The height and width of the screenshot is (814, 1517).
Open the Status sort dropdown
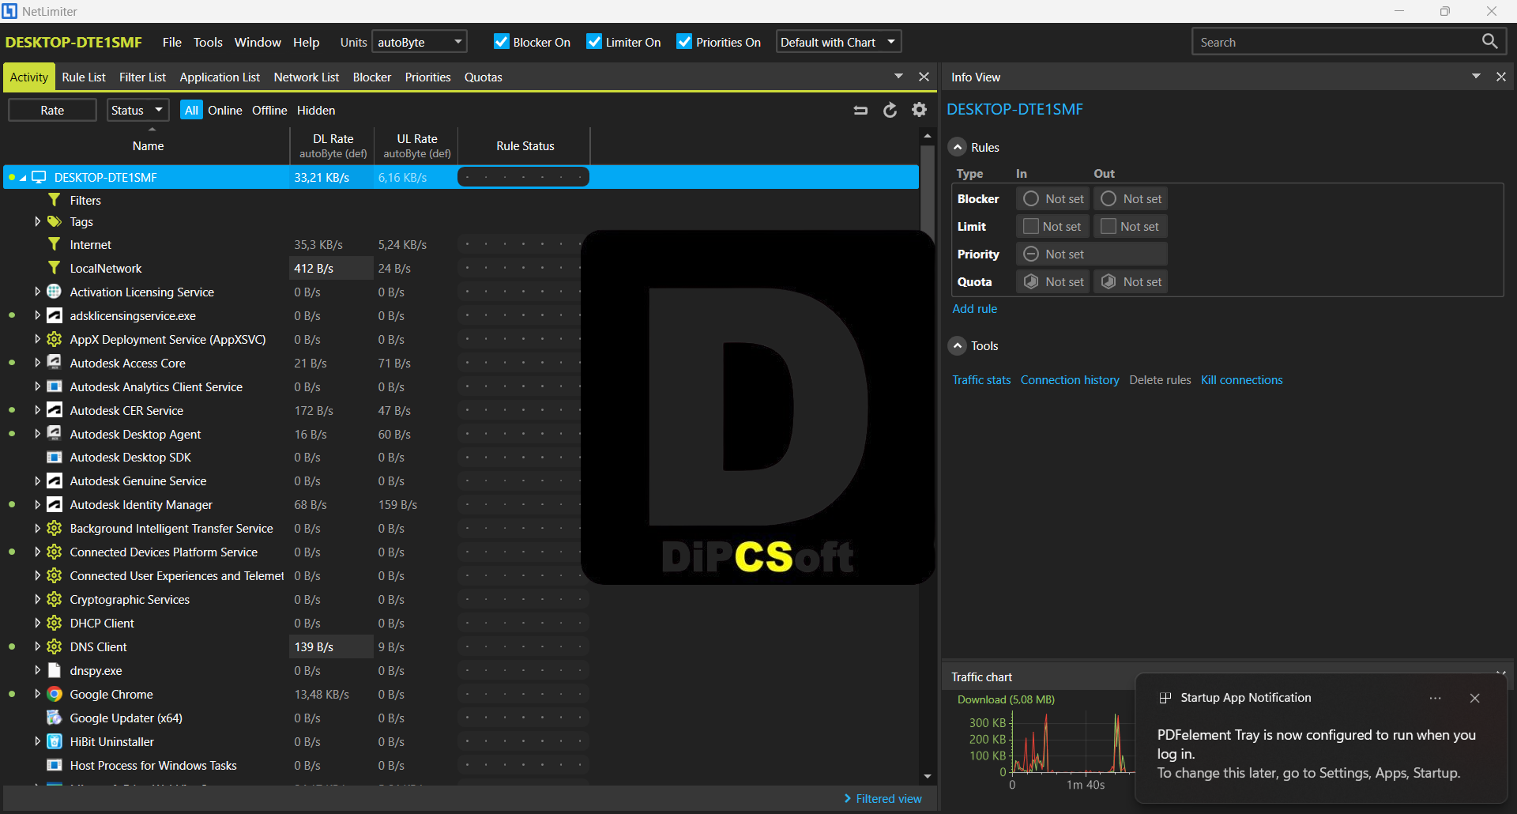tap(137, 110)
